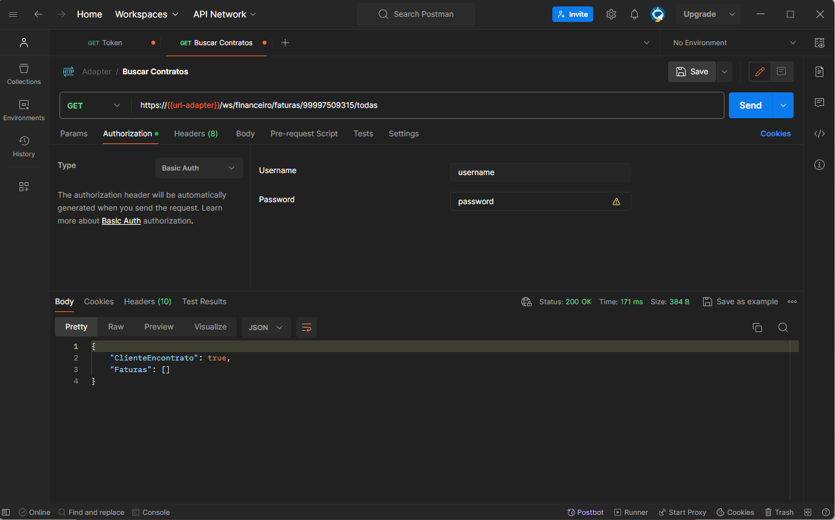The height and width of the screenshot is (520, 835).
Task: Open the tab list chevron
Action: coord(647,43)
